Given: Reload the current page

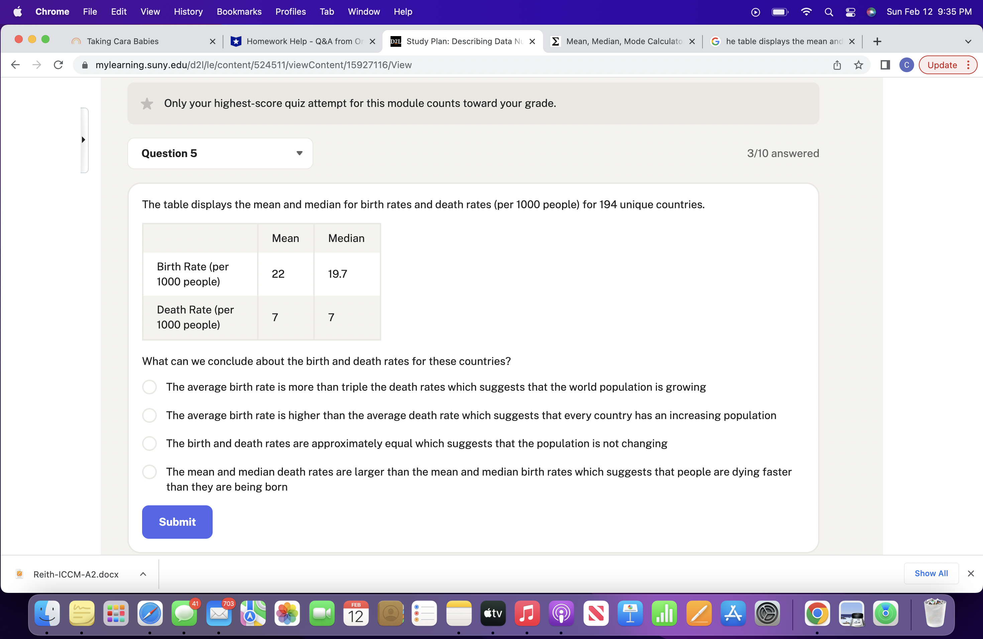Looking at the screenshot, I should coord(58,65).
